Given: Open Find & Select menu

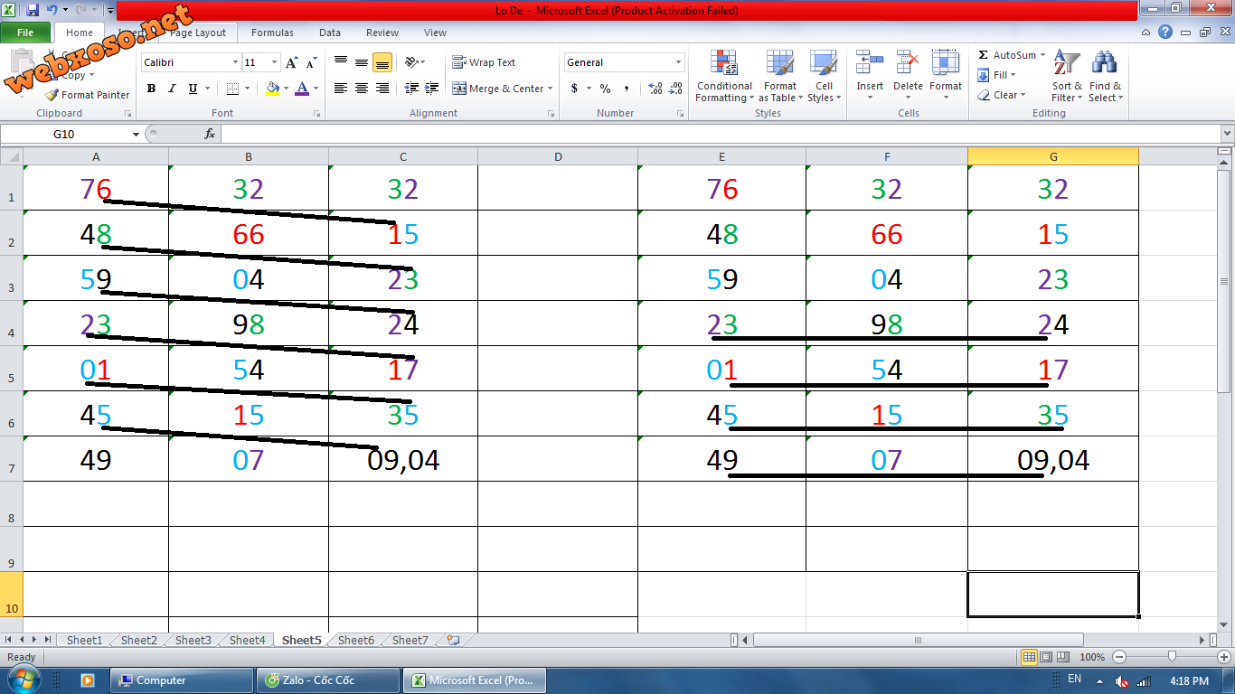Looking at the screenshot, I should click(x=1105, y=77).
